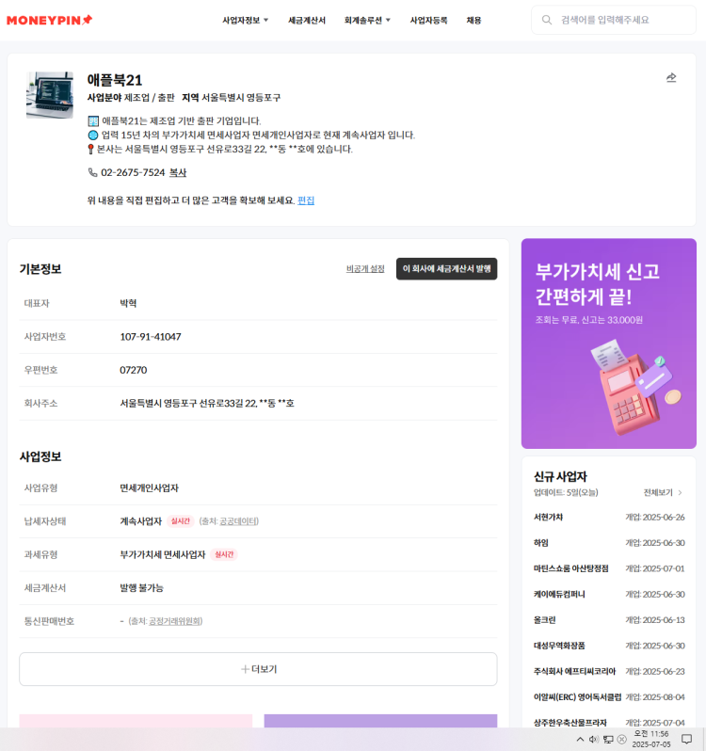Click the tray icon with circled X
This screenshot has height=751, width=706.
coord(621,739)
